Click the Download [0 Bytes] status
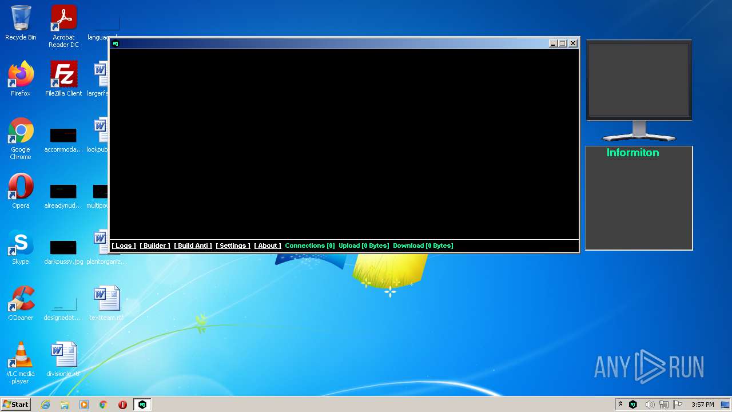732x412 pixels. pos(423,245)
